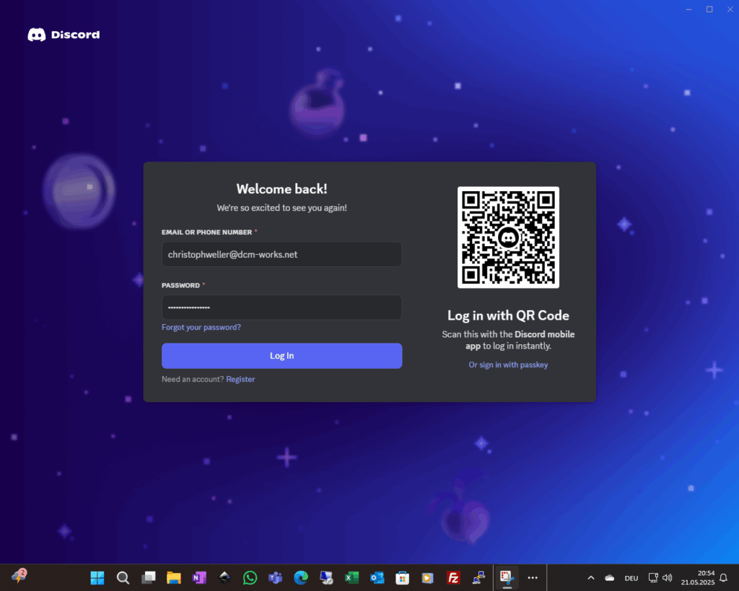The width and height of the screenshot is (739, 591).
Task: Show more taskbar apps via three dots
Action: (533, 578)
